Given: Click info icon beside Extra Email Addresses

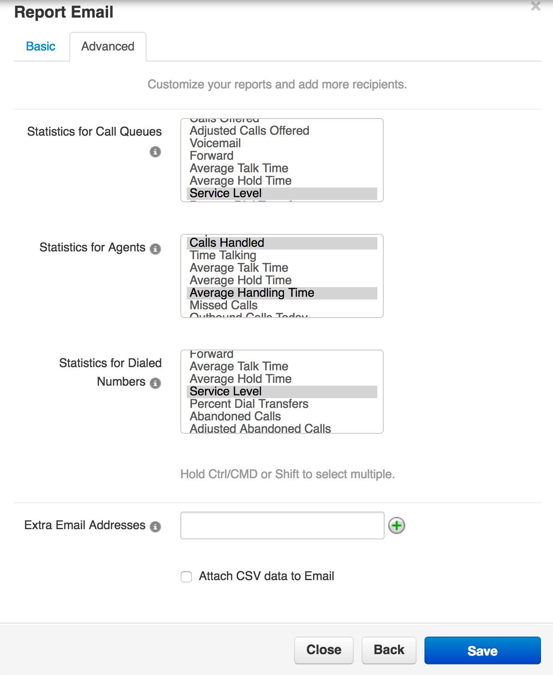Looking at the screenshot, I should [155, 526].
